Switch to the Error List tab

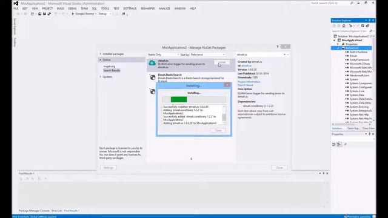[x=56, y=211]
